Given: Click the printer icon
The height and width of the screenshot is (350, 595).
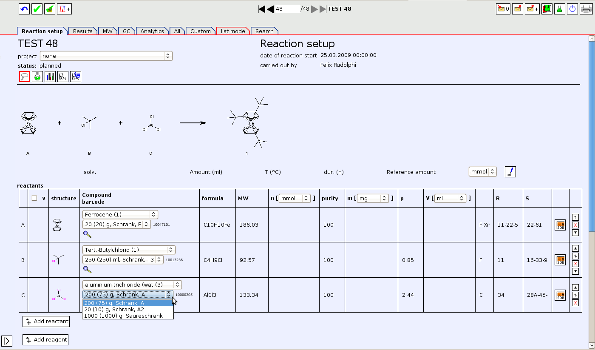Looking at the screenshot, I should pos(586,9).
